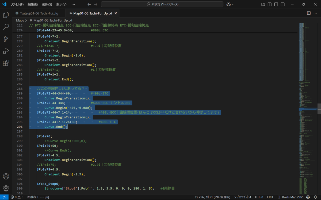
Task: Click the Gradient.Begin(-2.9); line
Action: click(64, 174)
